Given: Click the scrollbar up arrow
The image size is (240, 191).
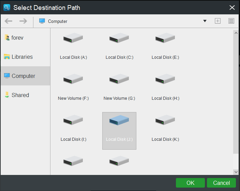Looking at the screenshot, I should pos(236,33).
